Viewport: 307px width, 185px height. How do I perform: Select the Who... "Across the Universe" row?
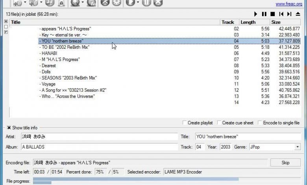point(169,96)
